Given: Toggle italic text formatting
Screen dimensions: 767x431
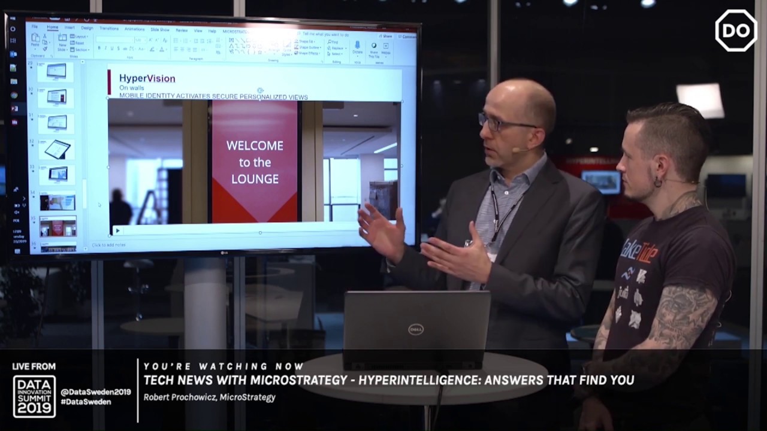Looking at the screenshot, I should coord(105,48).
